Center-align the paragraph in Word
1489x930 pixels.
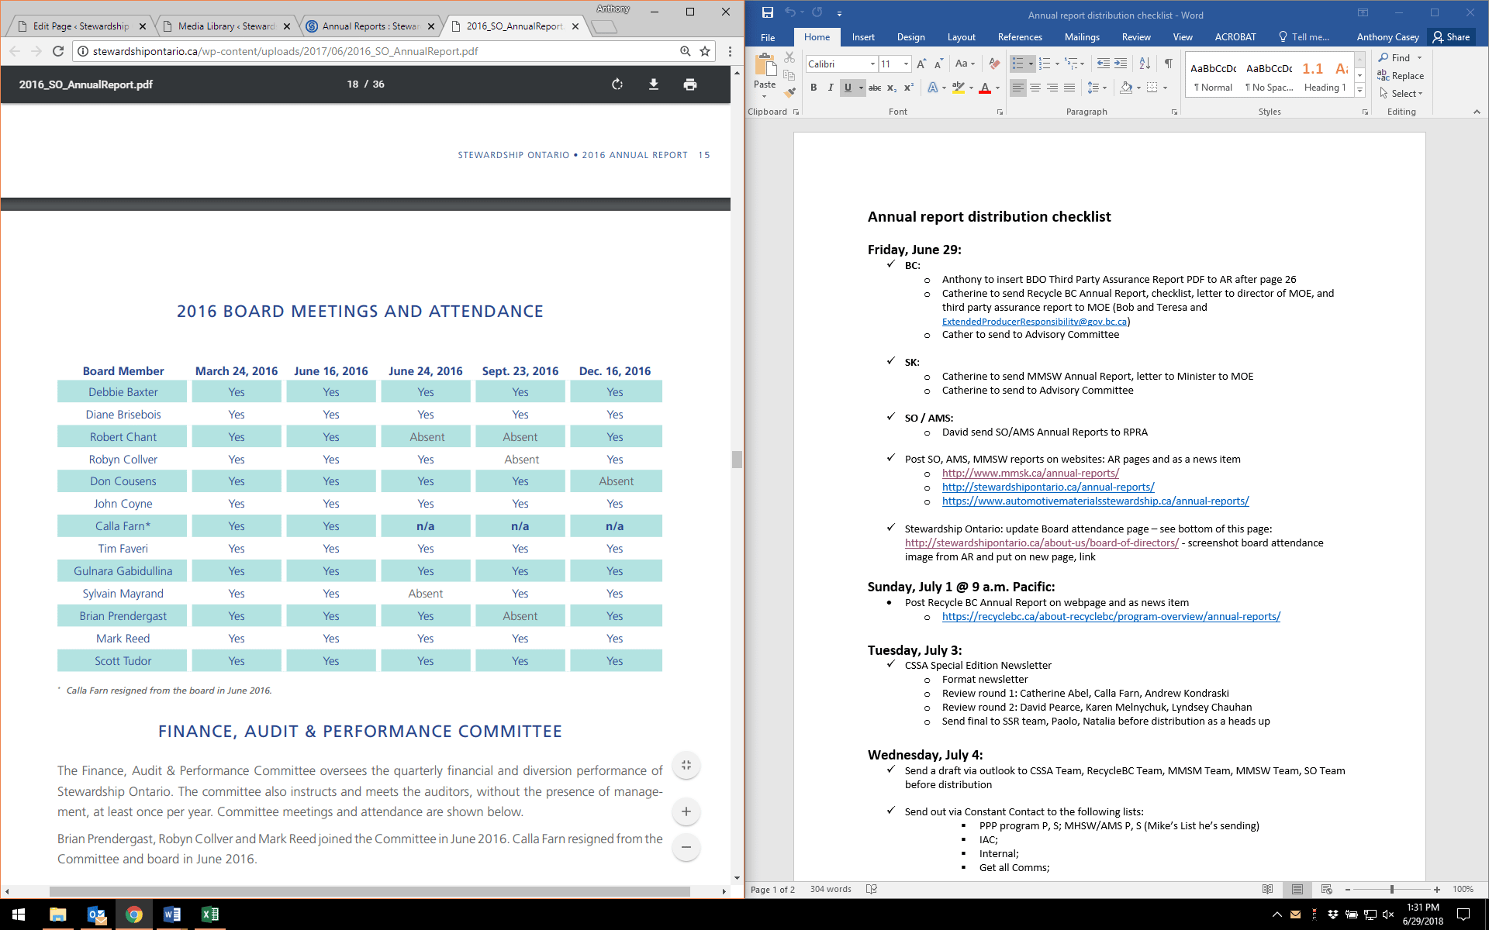click(x=1035, y=88)
